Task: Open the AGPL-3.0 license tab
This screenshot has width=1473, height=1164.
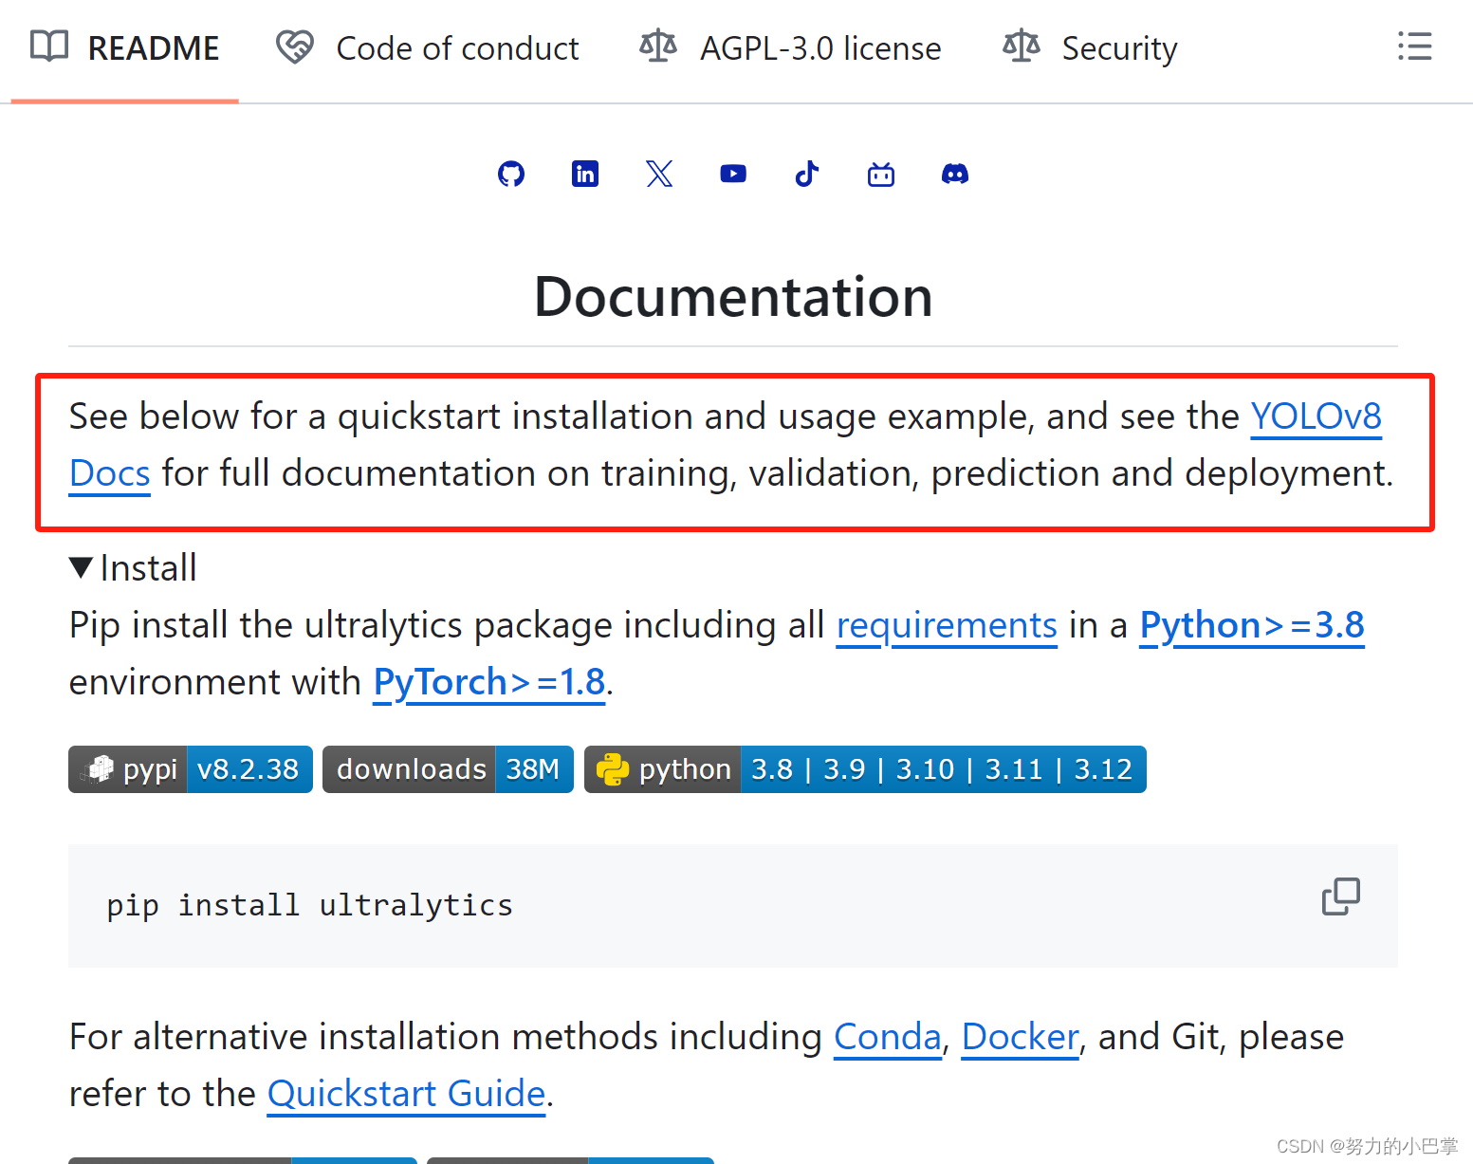Action: coord(790,48)
